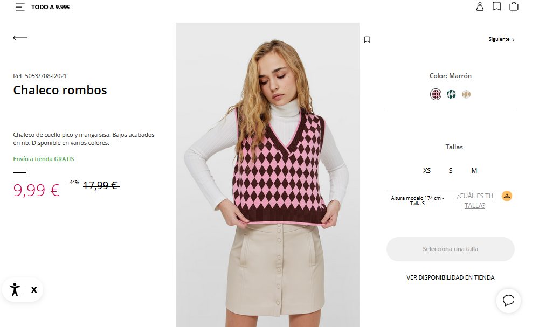Image resolution: width=539 pixels, height=327 pixels.
Task: Open the shopping bag icon
Action: (514, 6)
